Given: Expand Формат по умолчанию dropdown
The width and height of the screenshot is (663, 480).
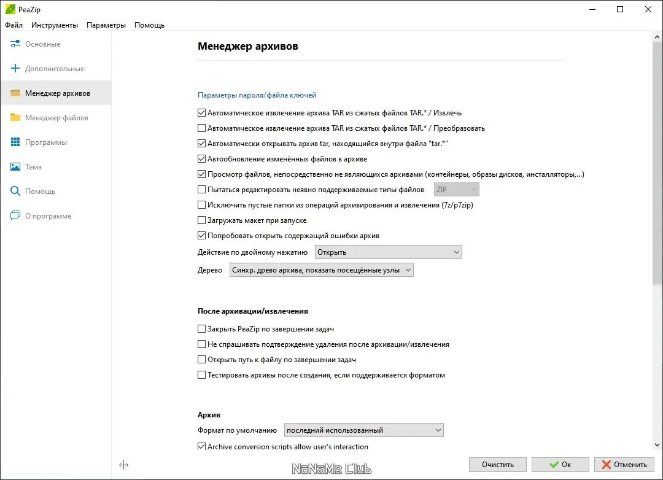Looking at the screenshot, I should (x=363, y=430).
